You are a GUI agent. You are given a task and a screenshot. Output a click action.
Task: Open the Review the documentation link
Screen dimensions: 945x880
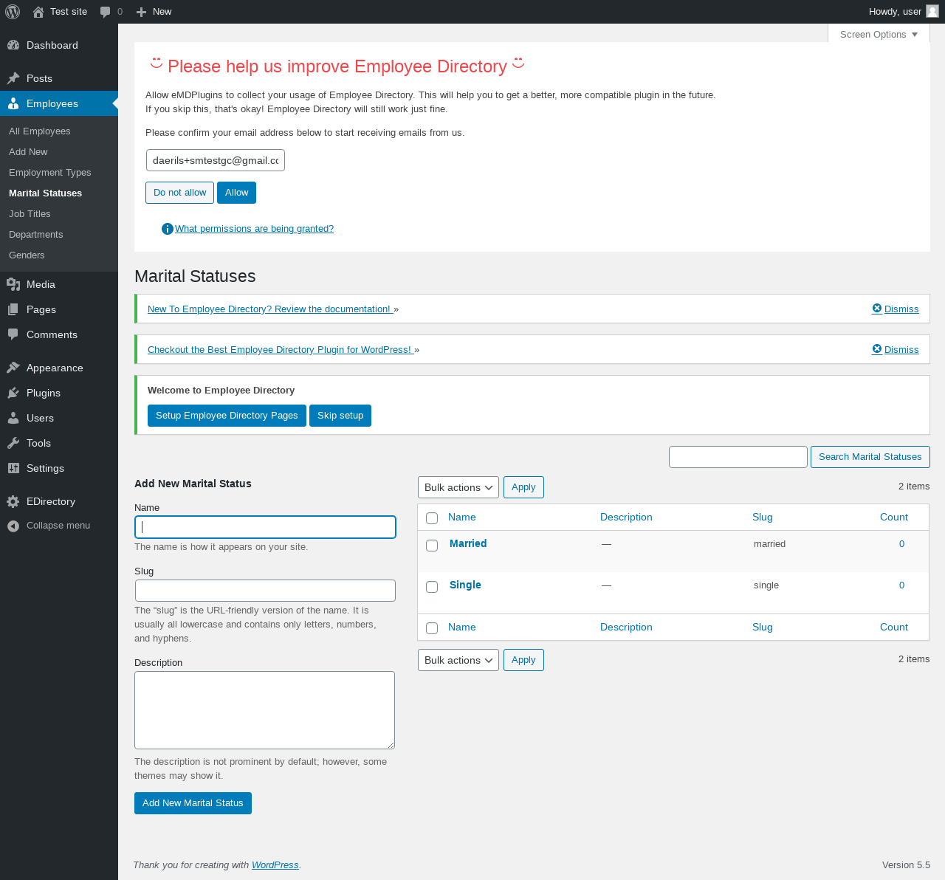pos(270,309)
